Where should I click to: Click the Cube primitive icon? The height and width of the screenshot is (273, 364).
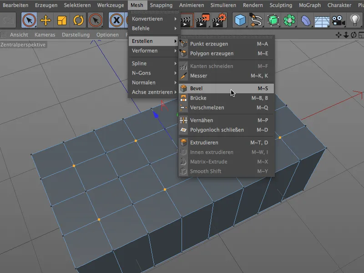pos(241,20)
